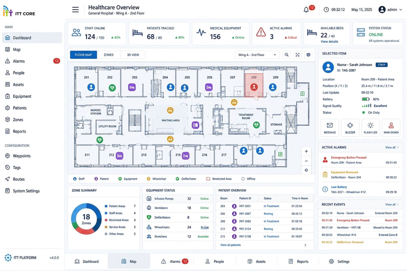The height and width of the screenshot is (271, 407).
Task: Click the Medical Equipment pulse icon
Action: pyautogui.click(x=201, y=33)
